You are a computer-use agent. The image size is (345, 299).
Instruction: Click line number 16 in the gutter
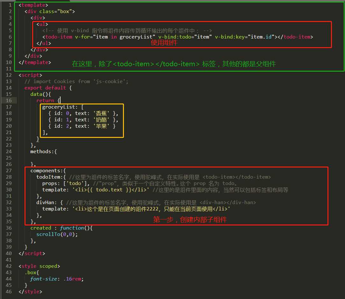[9, 101]
